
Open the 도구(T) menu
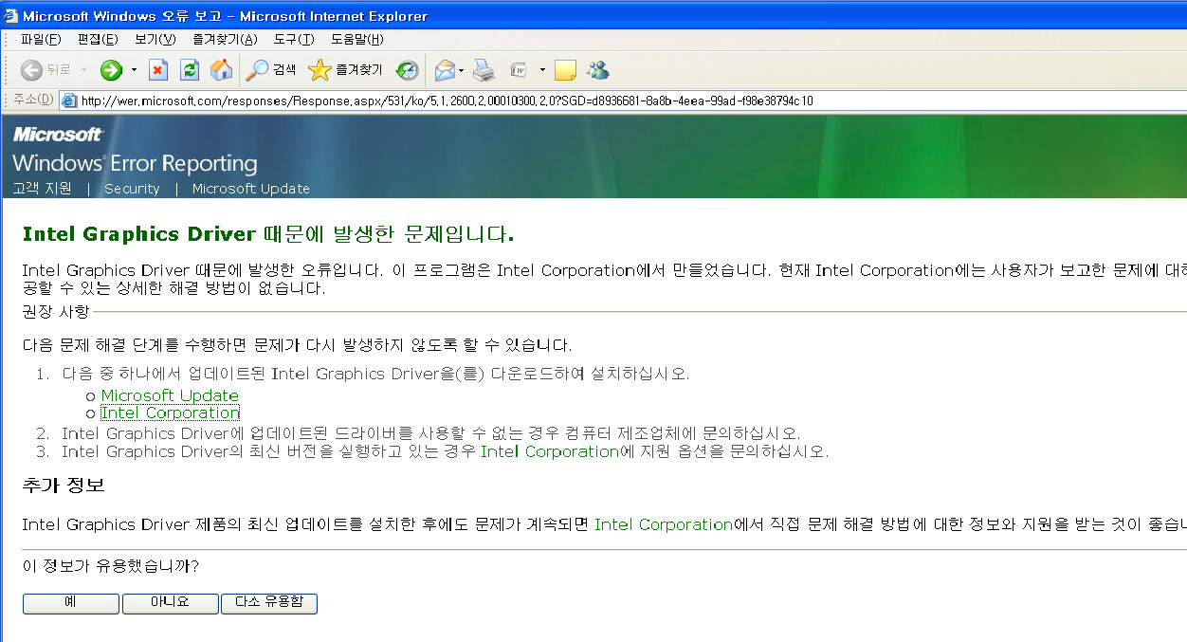(x=294, y=39)
